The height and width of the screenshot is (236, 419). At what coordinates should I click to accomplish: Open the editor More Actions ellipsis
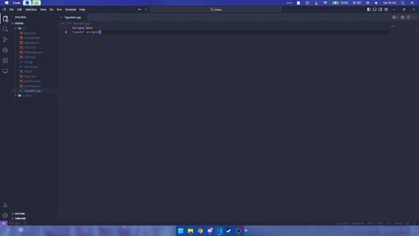pyautogui.click(x=414, y=18)
